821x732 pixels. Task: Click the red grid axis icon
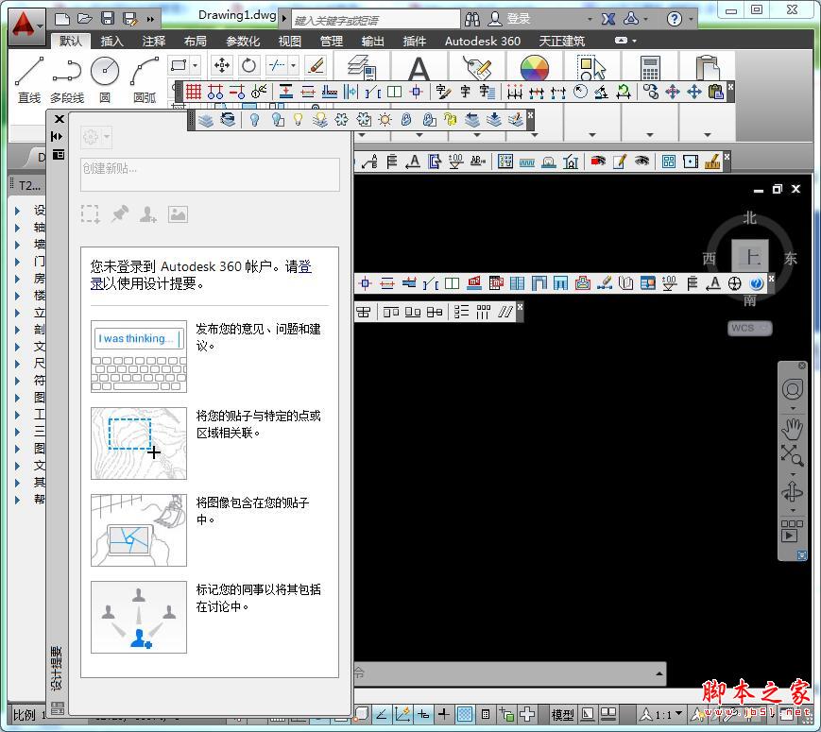[x=194, y=93]
